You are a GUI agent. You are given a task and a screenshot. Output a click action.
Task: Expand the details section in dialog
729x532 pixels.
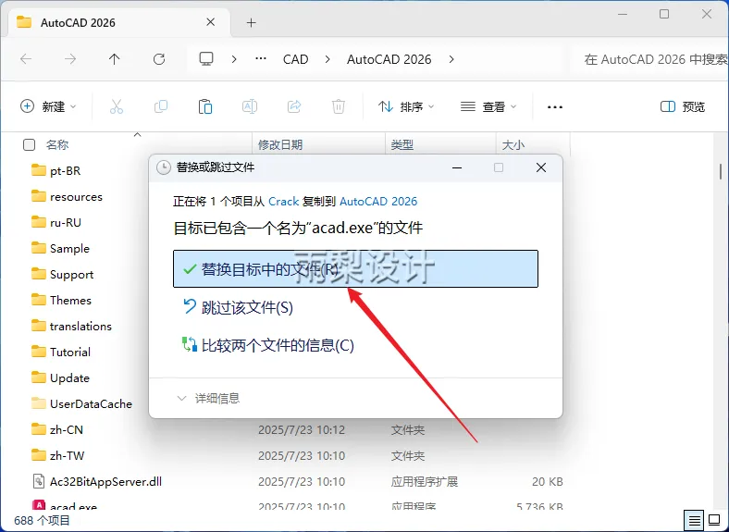coord(208,398)
